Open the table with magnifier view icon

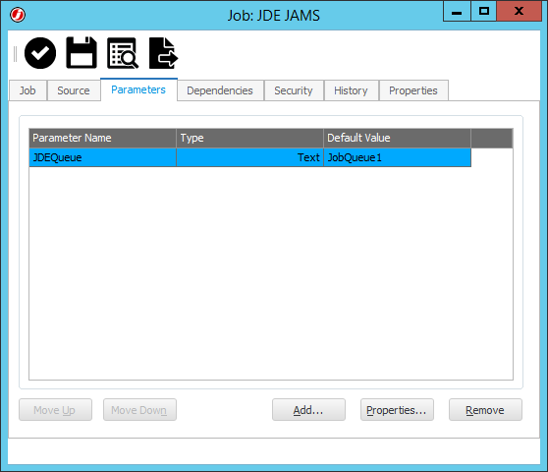pos(123,53)
